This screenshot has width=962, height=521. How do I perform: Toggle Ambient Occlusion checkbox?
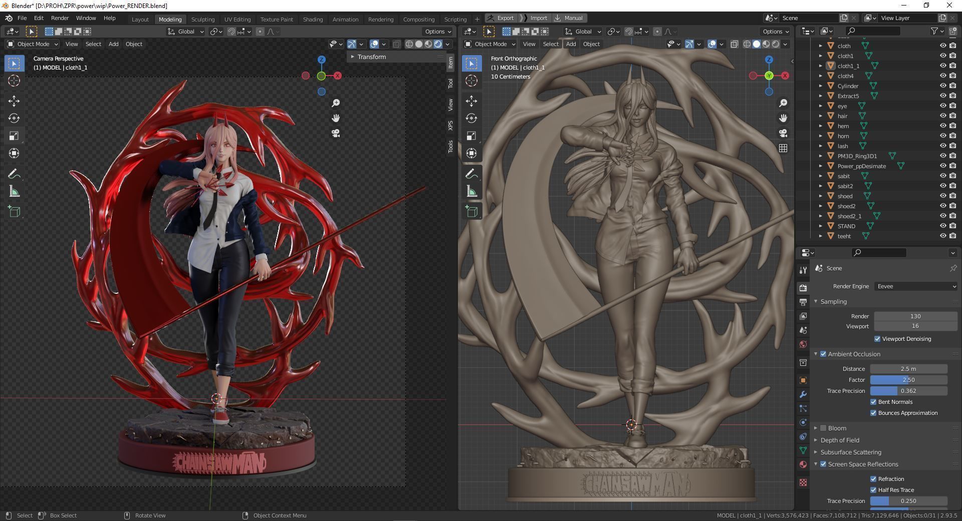click(823, 354)
